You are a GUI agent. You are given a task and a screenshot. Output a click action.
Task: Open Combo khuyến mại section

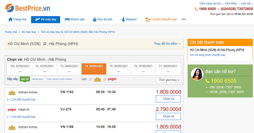coord(161,19)
